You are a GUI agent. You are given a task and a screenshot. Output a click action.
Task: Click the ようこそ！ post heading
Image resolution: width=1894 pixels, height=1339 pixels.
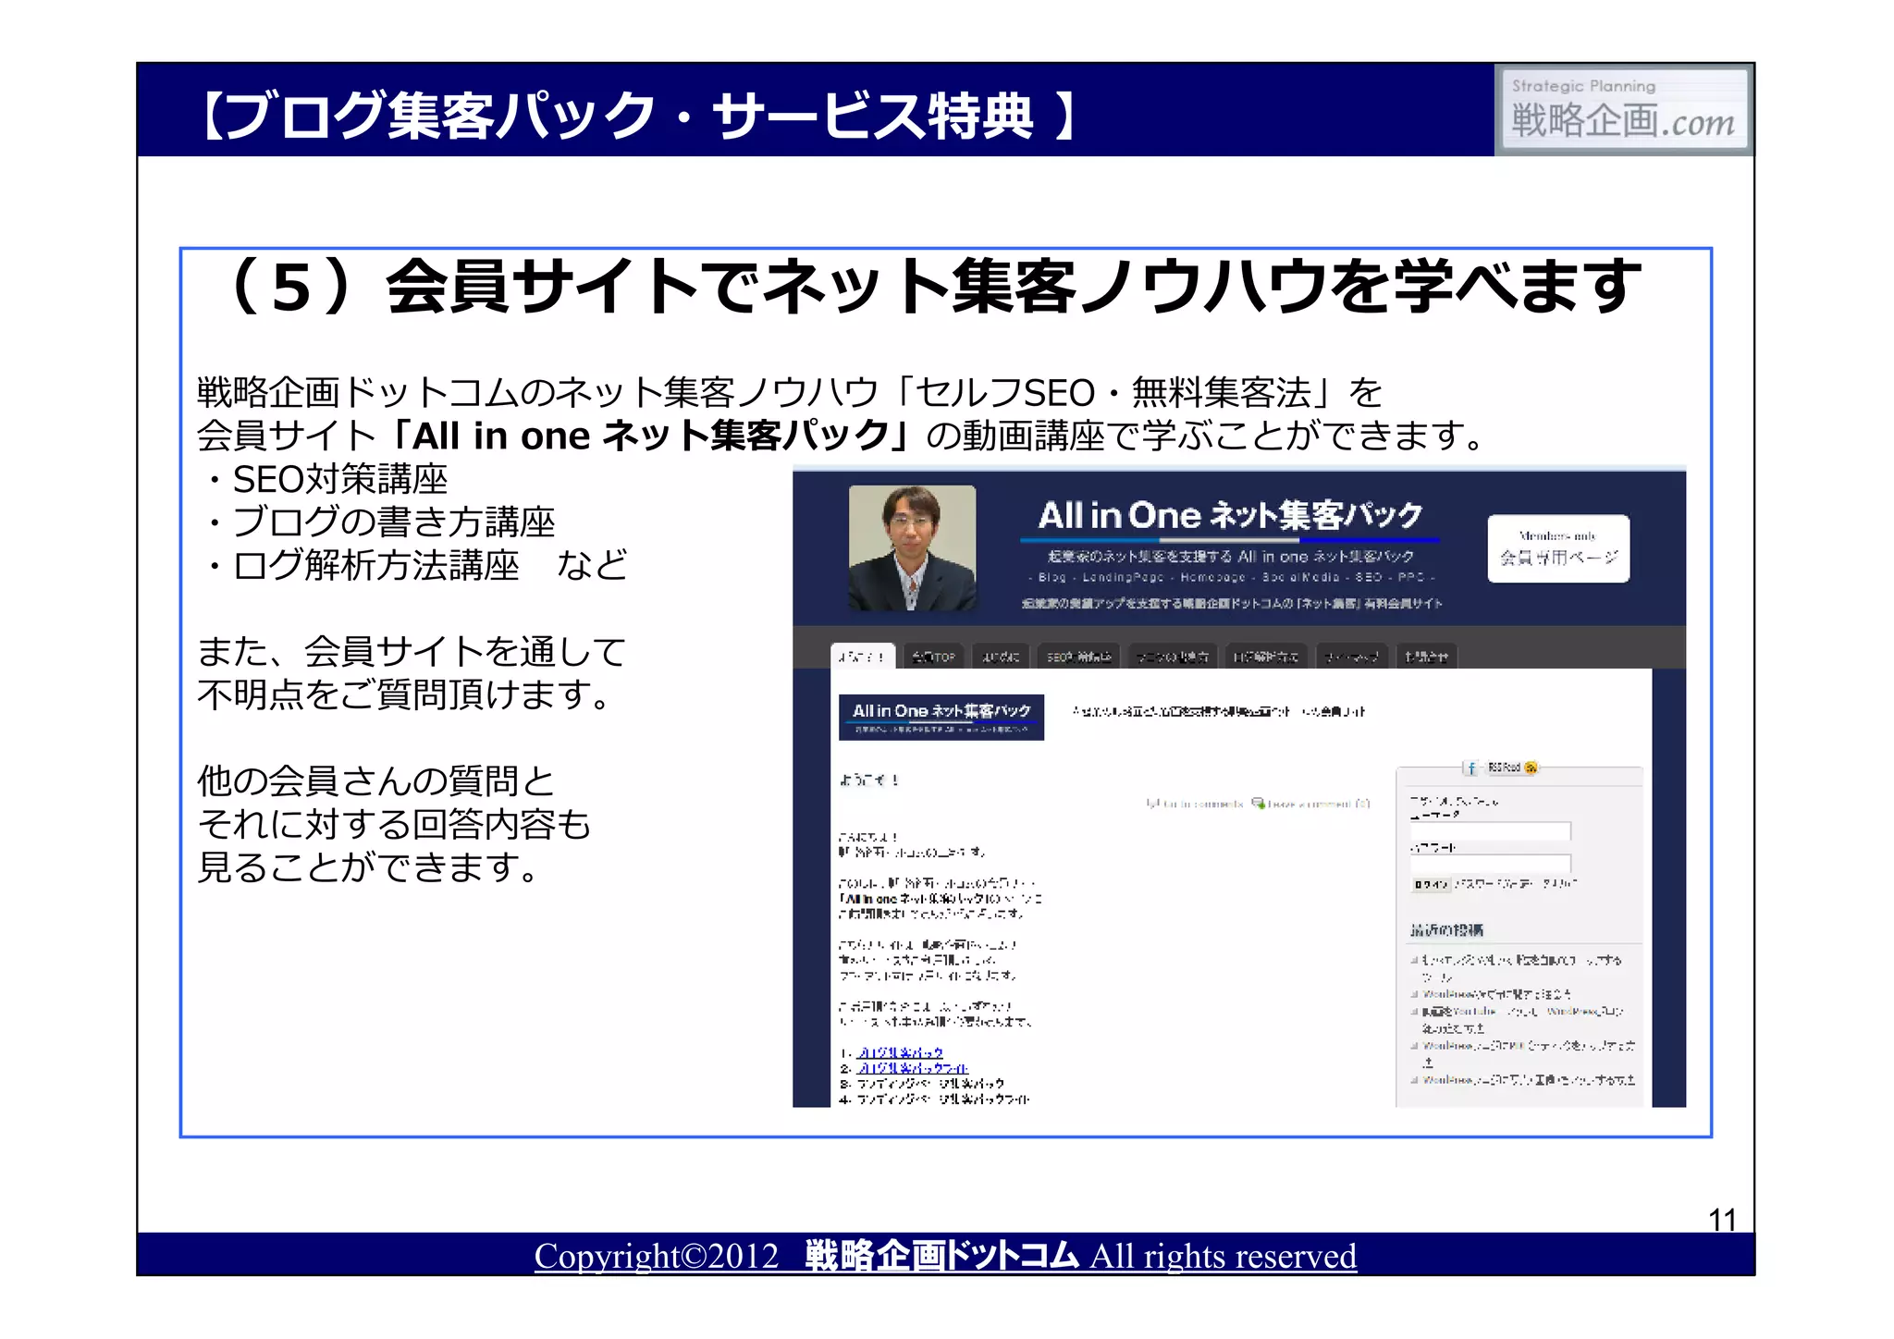pos(869,780)
